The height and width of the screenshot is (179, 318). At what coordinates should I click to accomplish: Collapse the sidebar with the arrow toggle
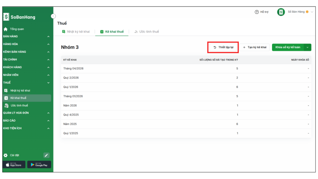click(x=53, y=16)
